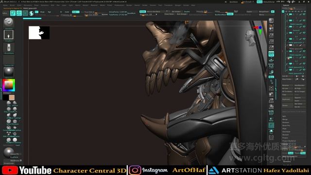311x175 pixels.
Task: Click the Close Holes button
Action: pyautogui.click(x=169, y=14)
